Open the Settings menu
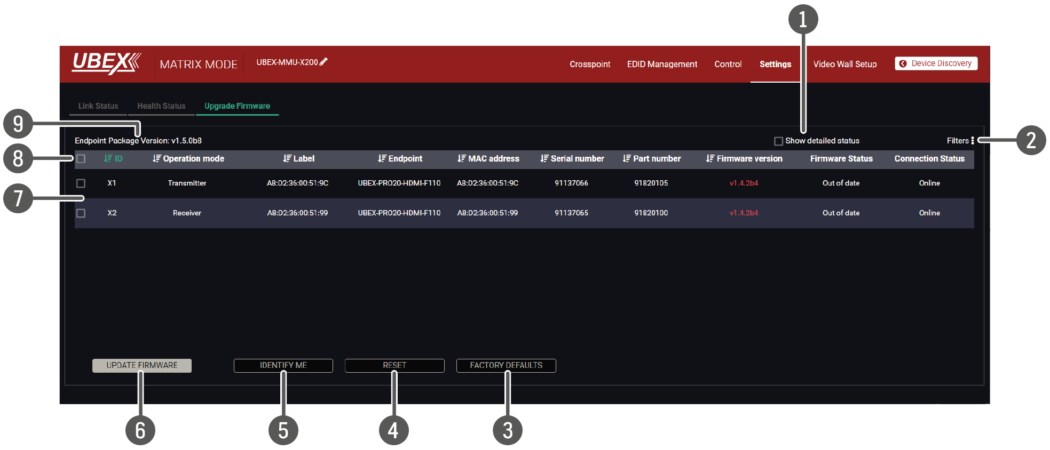The width and height of the screenshot is (1050, 450). 775,64
